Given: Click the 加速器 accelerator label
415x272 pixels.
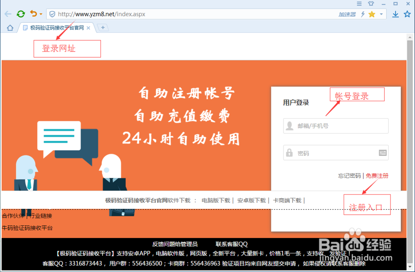Looking at the screenshot, I should click(348, 14).
